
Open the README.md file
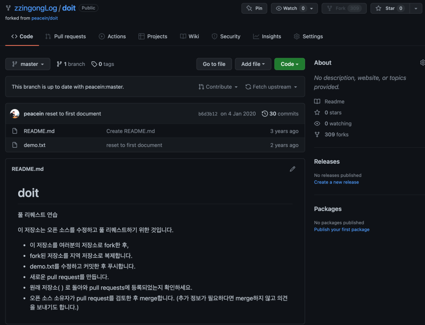(x=39, y=131)
